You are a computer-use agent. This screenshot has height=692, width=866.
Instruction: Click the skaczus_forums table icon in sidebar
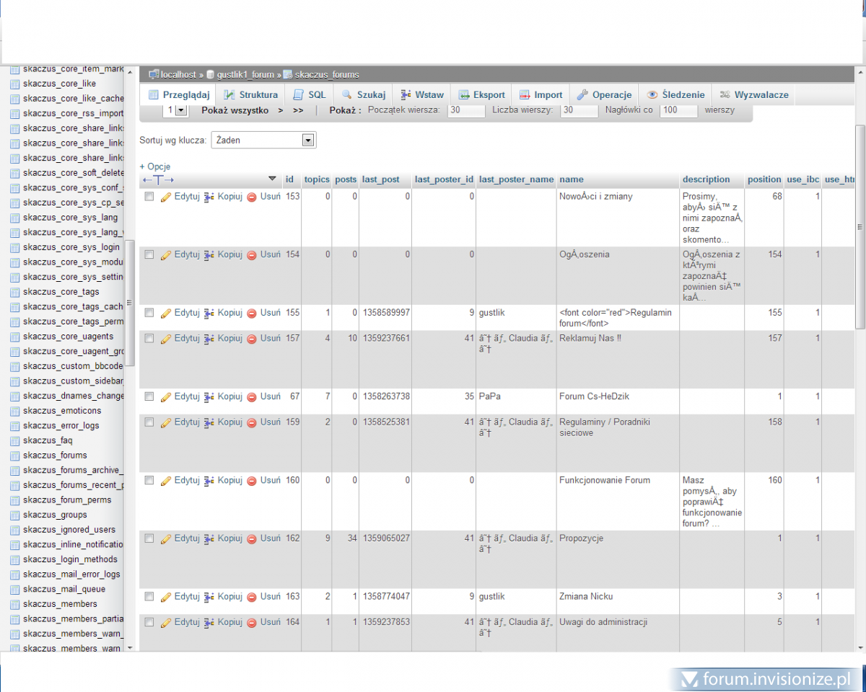click(14, 456)
